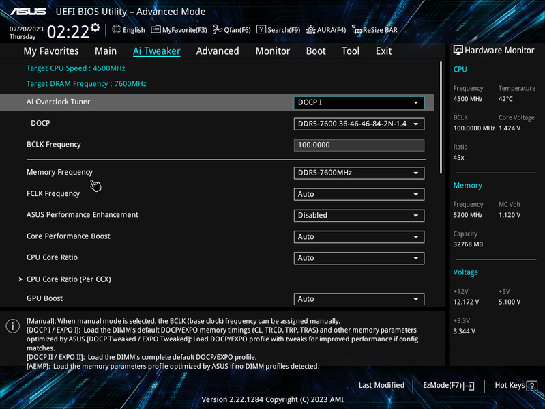Click Target CPU Speed : 4500MHz text
This screenshot has height=409, width=545.
tap(76, 68)
